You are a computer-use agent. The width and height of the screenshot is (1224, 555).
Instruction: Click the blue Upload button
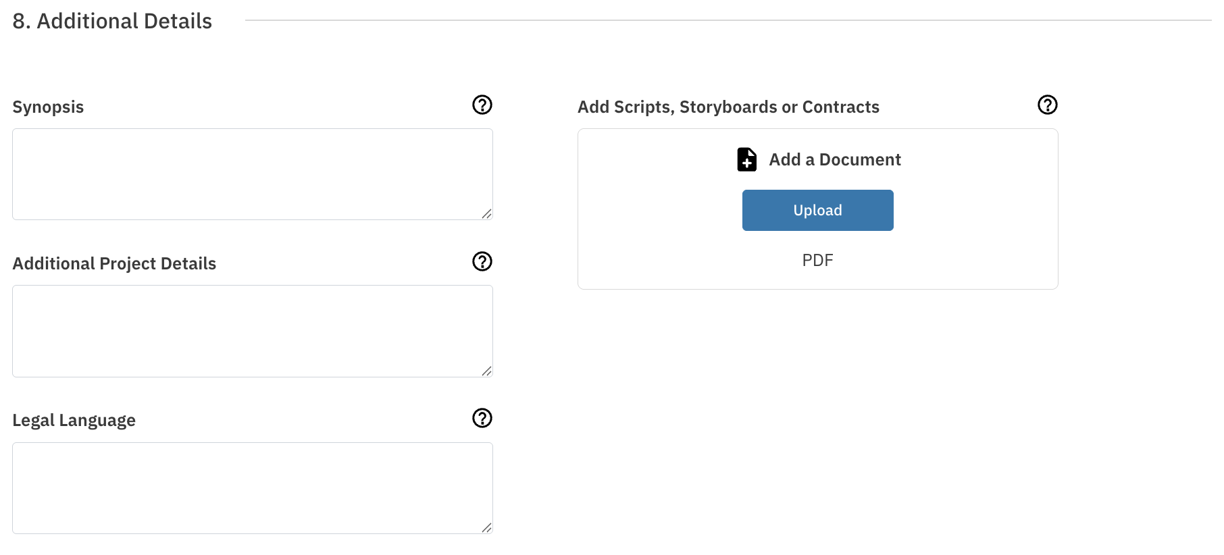(817, 210)
